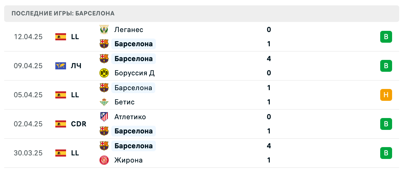Click the score 4 of Barcelona-Girona match
This screenshot has height=172, width=404.
coord(269,146)
